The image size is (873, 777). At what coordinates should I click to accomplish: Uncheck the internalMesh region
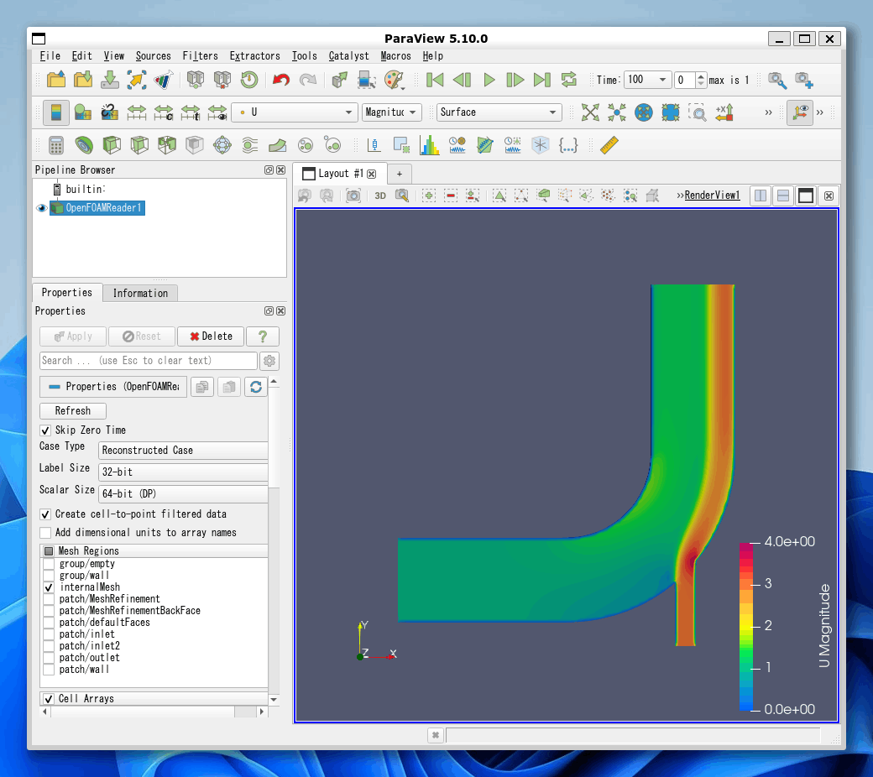(49, 587)
